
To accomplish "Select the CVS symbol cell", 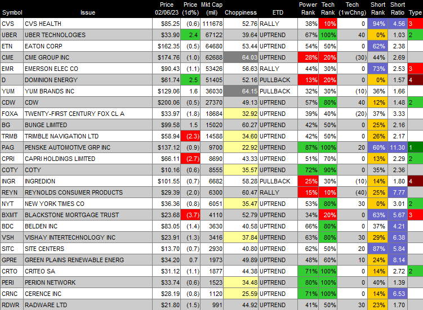I will (x=12, y=24).
